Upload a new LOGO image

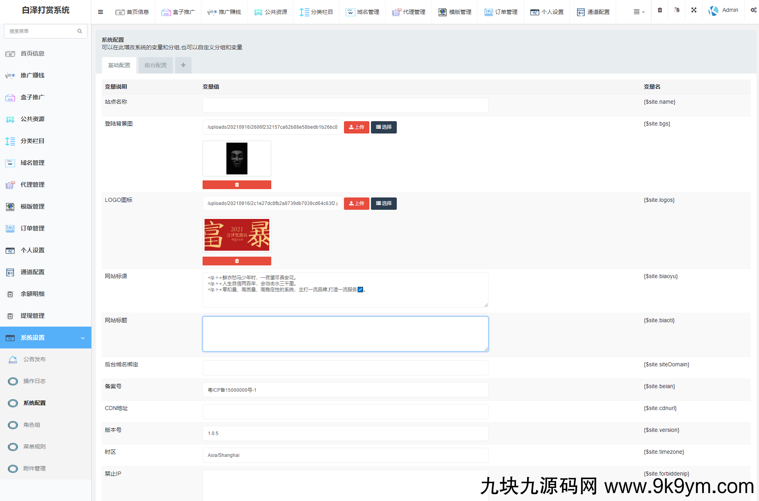click(356, 203)
